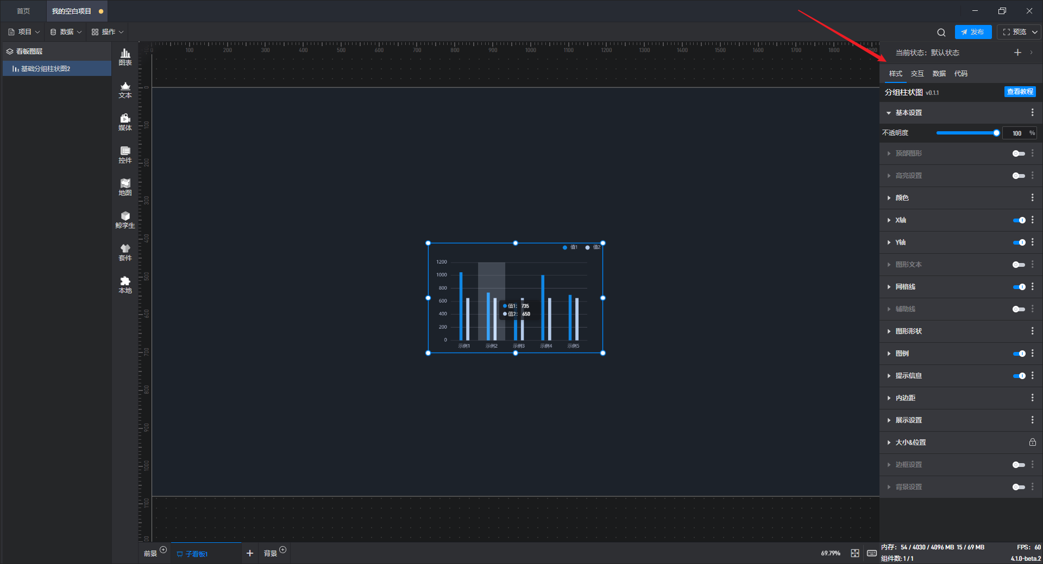Screen dimensions: 1043x564
Task: Enable the 边框设置 toggle
Action: click(x=1019, y=465)
